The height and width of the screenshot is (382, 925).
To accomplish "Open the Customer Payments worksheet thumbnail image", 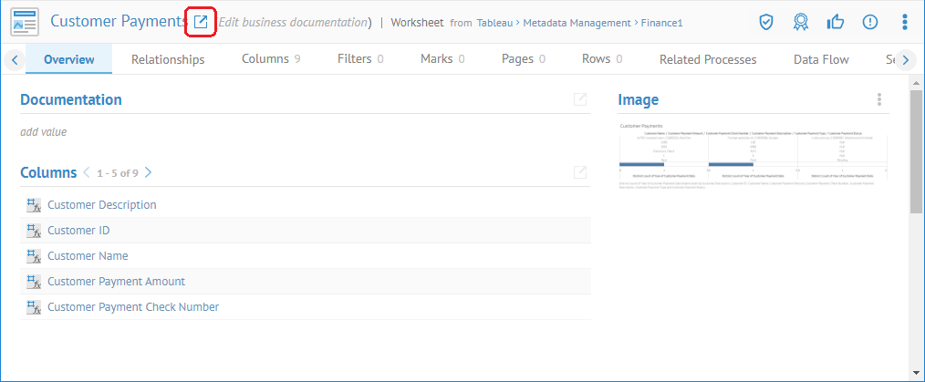I will click(753, 155).
